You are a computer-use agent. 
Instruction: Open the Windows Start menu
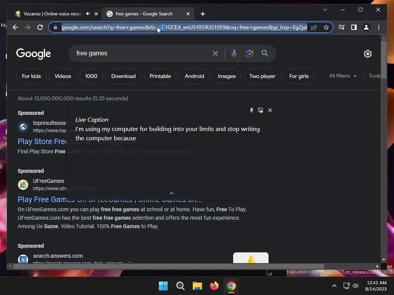pyautogui.click(x=163, y=286)
